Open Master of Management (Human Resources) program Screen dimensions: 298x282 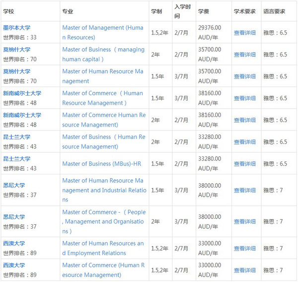click(103, 32)
